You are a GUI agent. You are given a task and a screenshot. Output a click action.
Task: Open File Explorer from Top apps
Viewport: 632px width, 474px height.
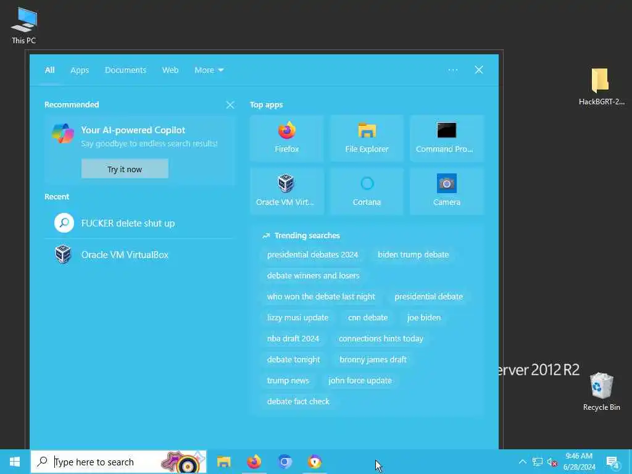pos(367,138)
